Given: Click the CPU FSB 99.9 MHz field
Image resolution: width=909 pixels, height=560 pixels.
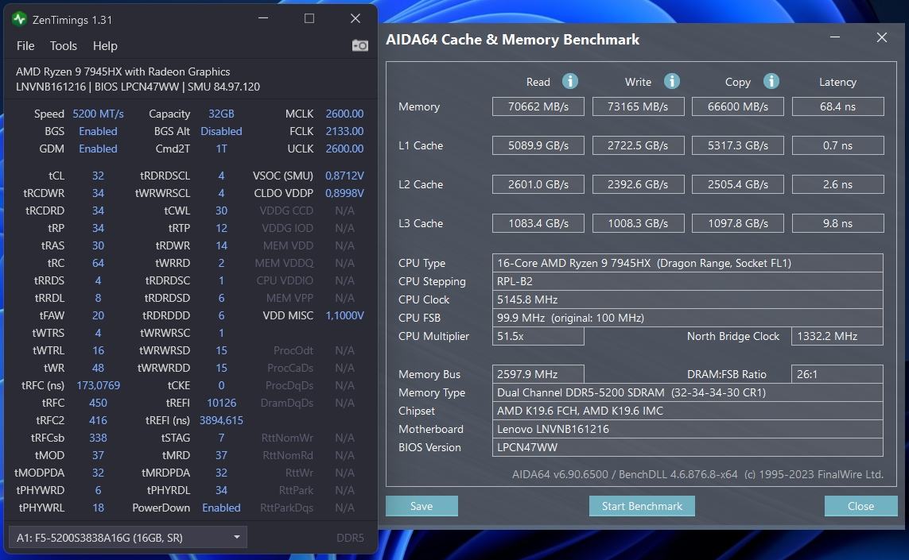Looking at the screenshot, I should click(x=688, y=318).
